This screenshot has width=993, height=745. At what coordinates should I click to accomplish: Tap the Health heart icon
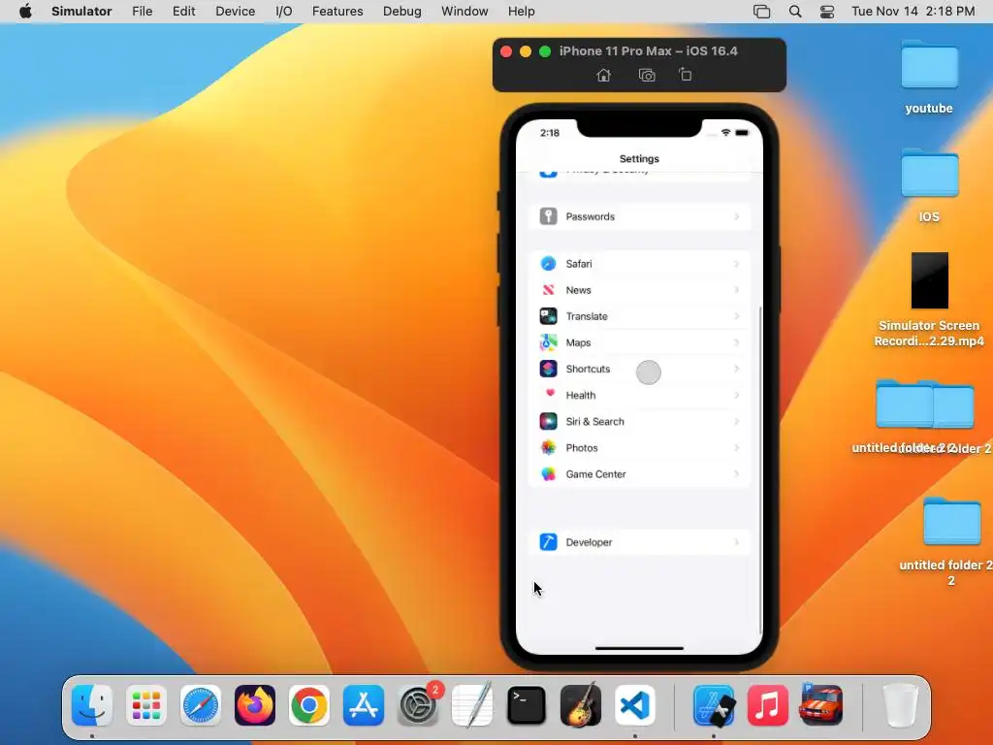pos(549,396)
